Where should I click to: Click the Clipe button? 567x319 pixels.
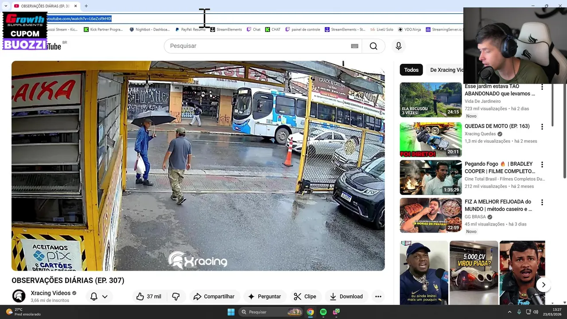click(x=305, y=296)
